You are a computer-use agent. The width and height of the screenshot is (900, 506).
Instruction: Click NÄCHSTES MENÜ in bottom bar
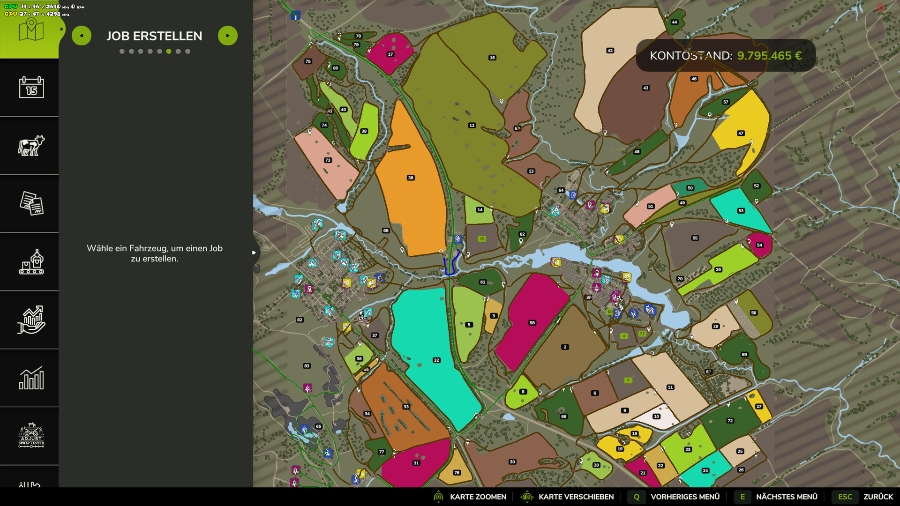pyautogui.click(x=786, y=497)
